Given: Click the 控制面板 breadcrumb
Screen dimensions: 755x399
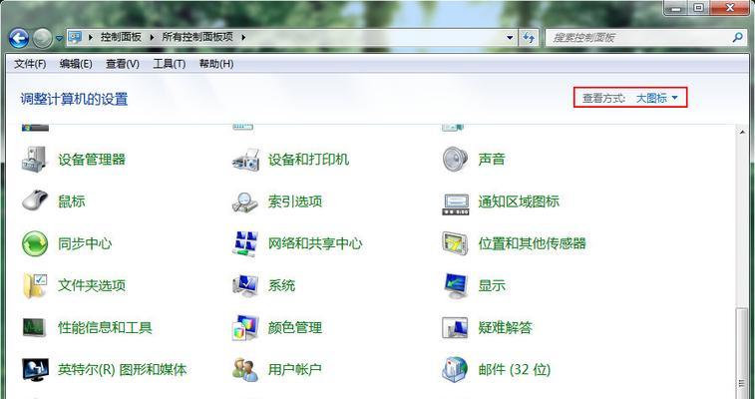Looking at the screenshot, I should click(121, 38).
